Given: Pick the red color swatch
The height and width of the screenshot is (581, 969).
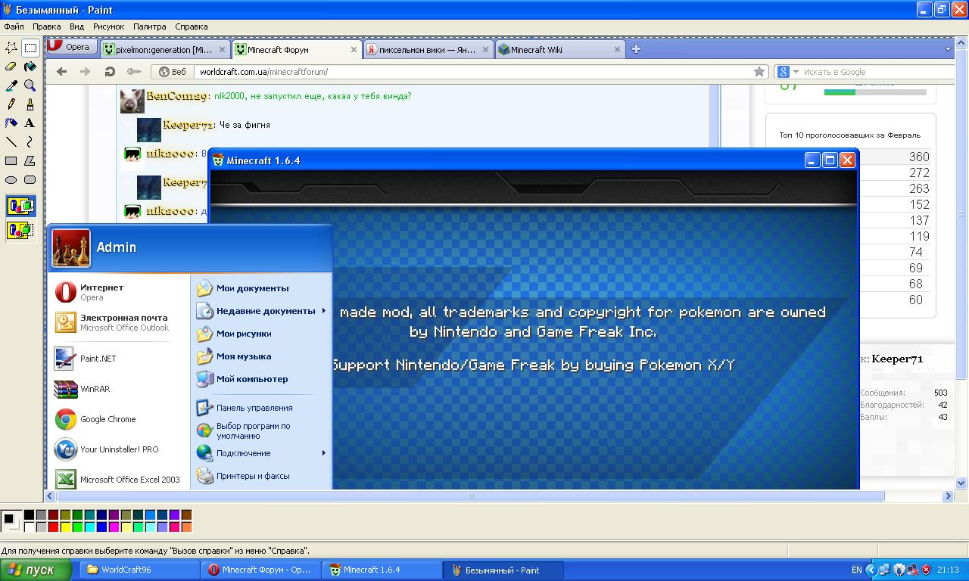Looking at the screenshot, I should (53, 527).
